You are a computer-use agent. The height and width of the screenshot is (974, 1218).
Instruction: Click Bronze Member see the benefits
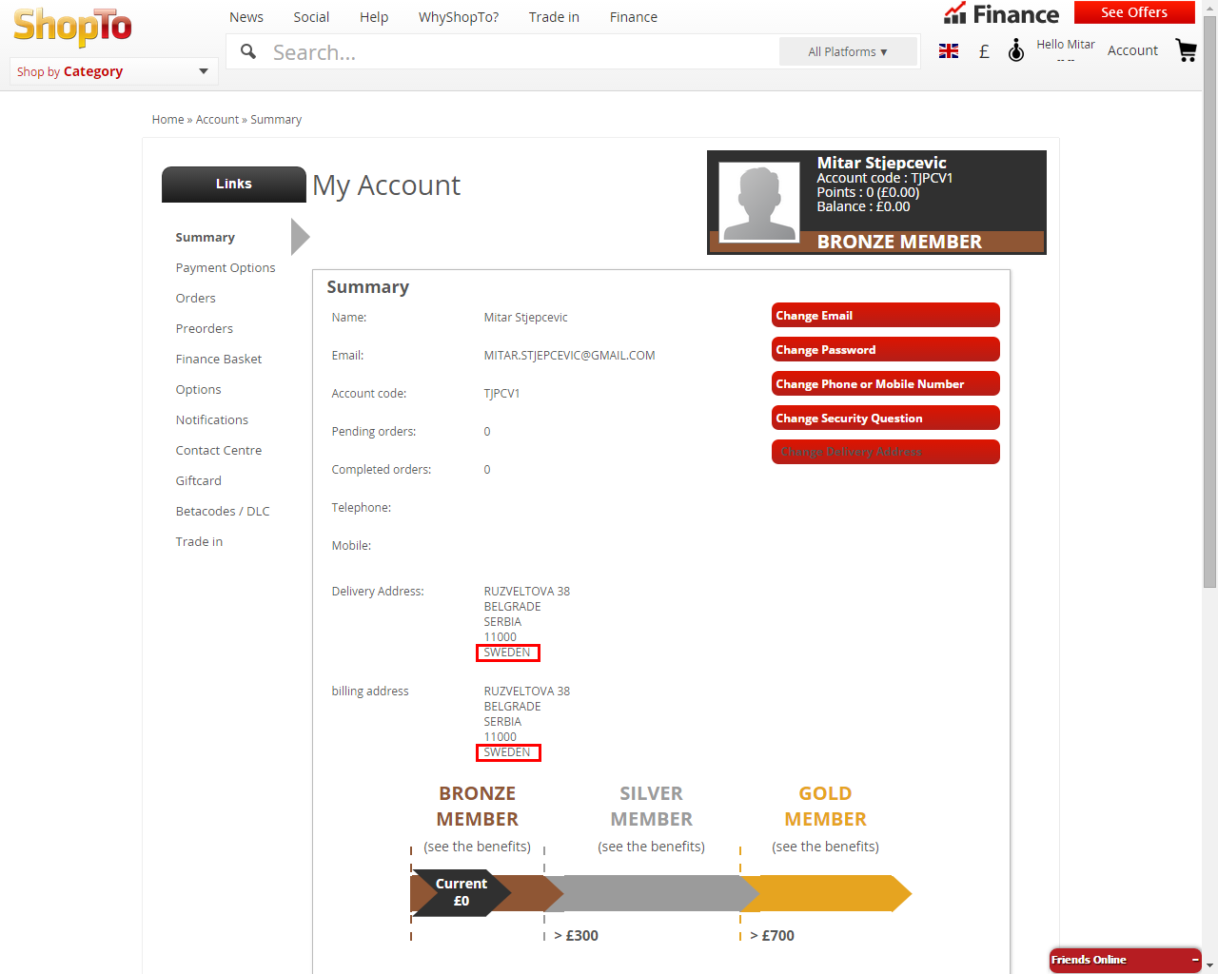click(478, 847)
